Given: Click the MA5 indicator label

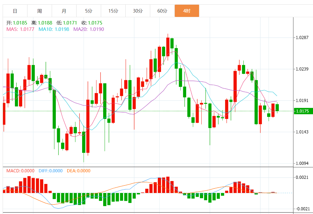Looking at the screenshot, I should [20, 29].
